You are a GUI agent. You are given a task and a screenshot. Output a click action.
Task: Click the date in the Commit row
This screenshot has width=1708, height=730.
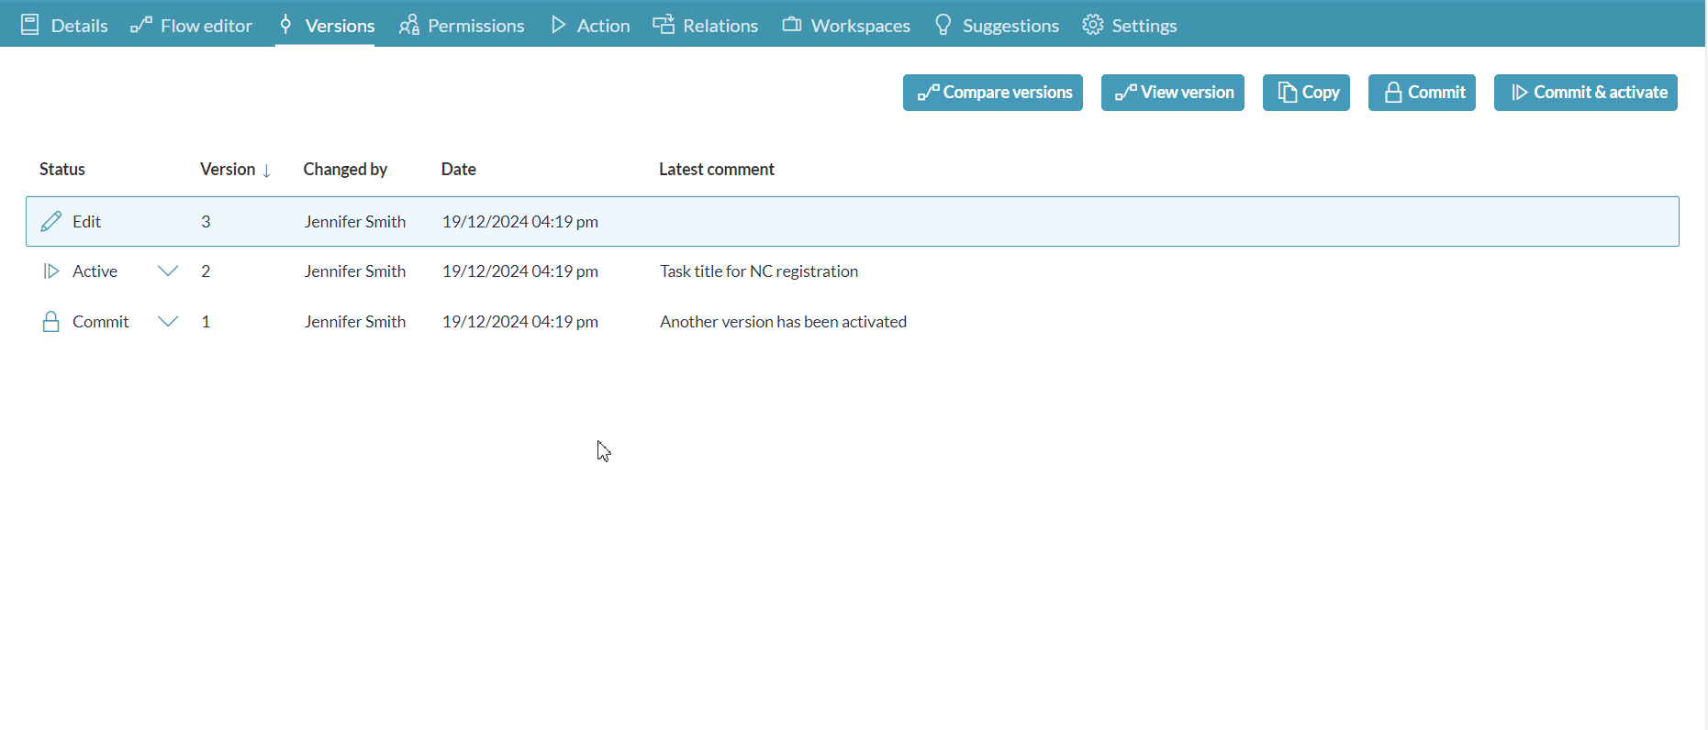(x=520, y=322)
